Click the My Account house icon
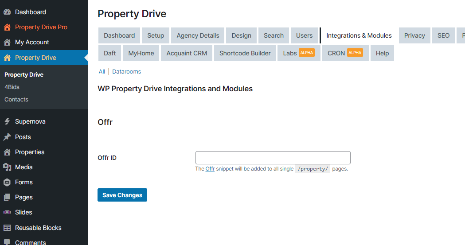Image resolution: width=465 pixels, height=245 pixels. [x=7, y=42]
